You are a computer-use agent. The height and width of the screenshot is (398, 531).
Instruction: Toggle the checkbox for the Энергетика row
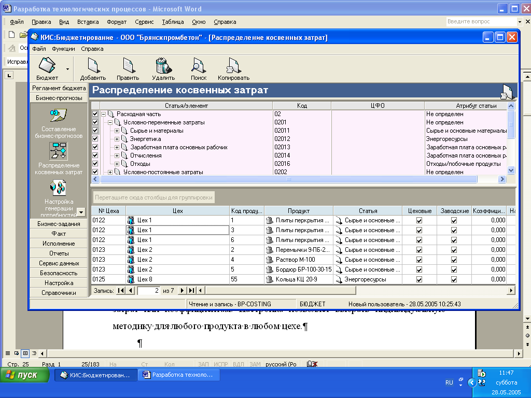(95, 139)
